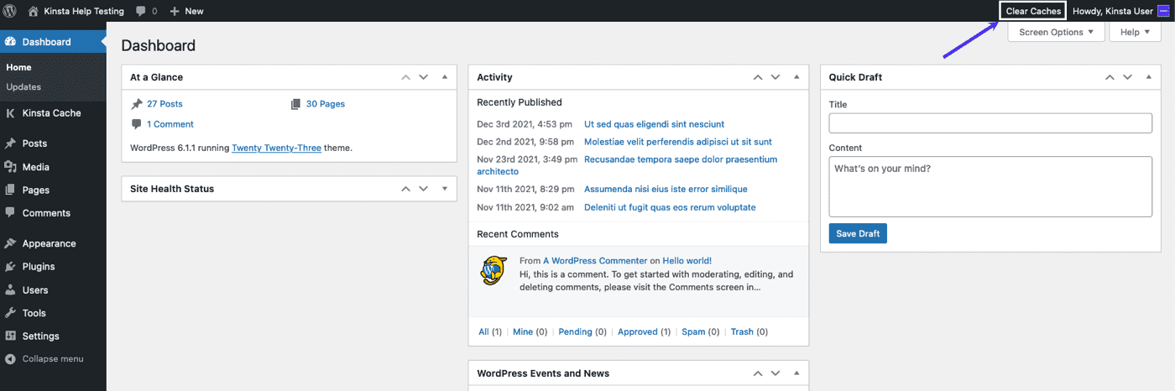Viewport: 1175px width, 391px height.
Task: Collapse the Quick Draft panel
Action: [1149, 77]
